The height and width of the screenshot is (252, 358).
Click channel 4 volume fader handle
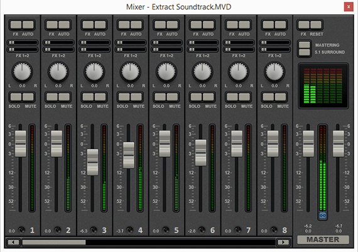129,155
